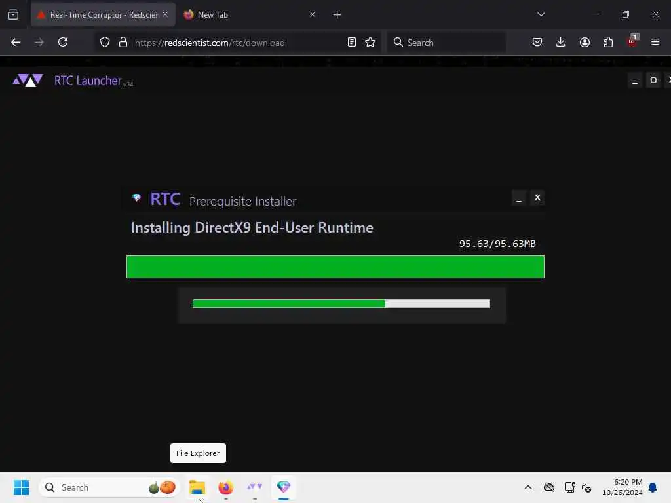This screenshot has width=671, height=503.
Task: Open a new tab with plus button
Action: pos(337,15)
